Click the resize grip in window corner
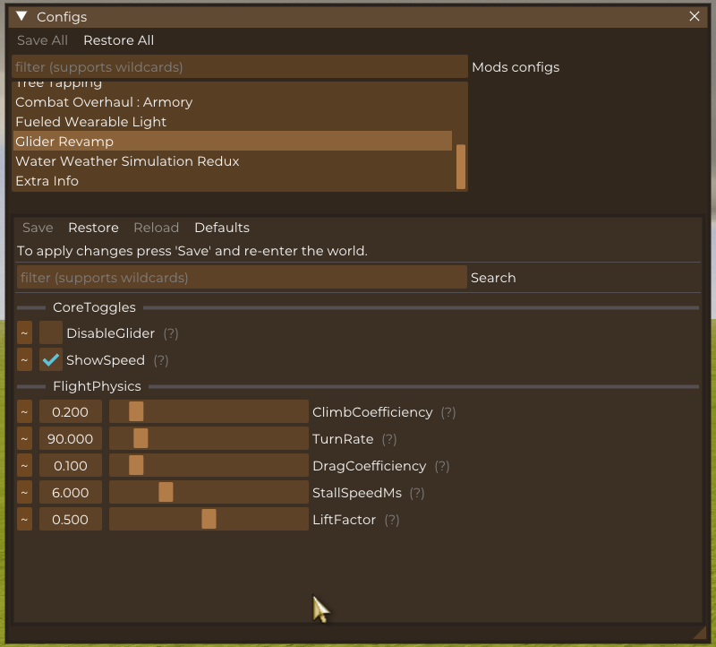Image resolution: width=716 pixels, height=647 pixels. coord(699,633)
